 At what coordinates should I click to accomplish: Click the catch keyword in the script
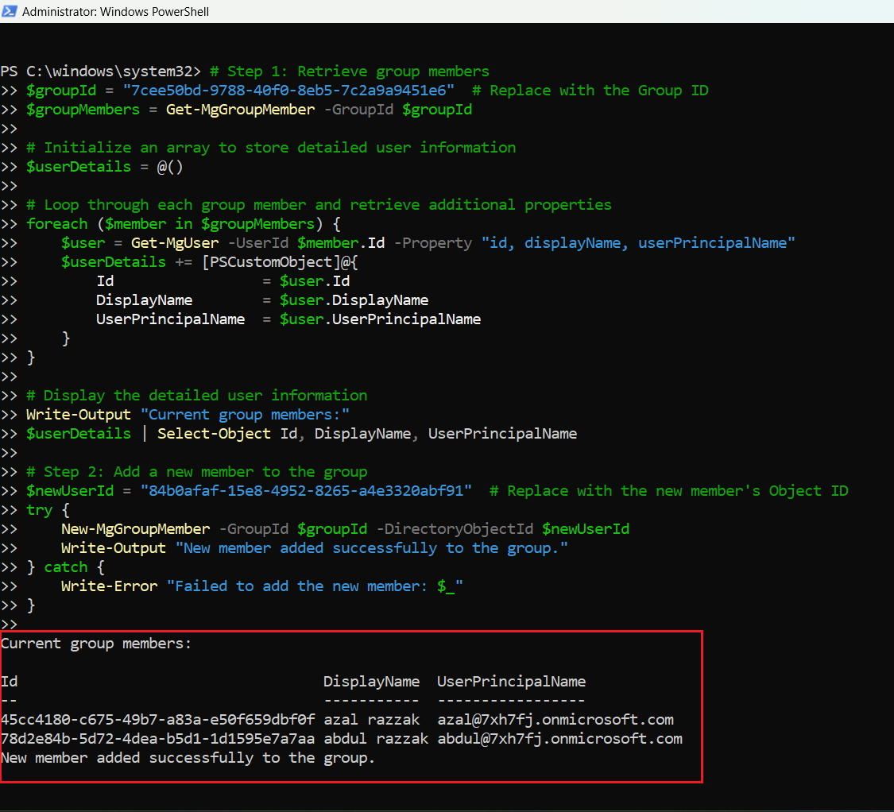coord(65,567)
